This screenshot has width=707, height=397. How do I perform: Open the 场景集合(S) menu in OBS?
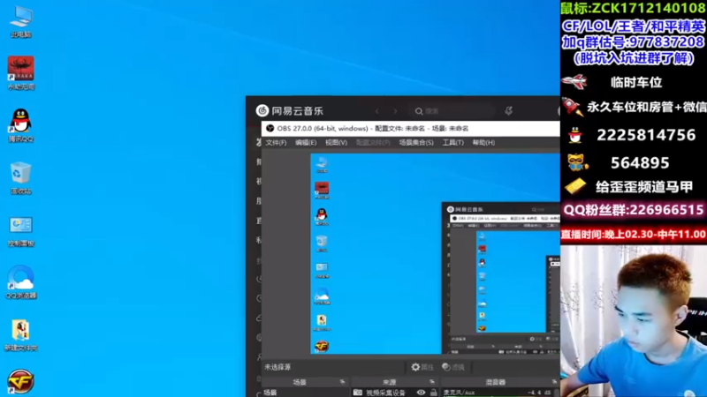tap(416, 143)
